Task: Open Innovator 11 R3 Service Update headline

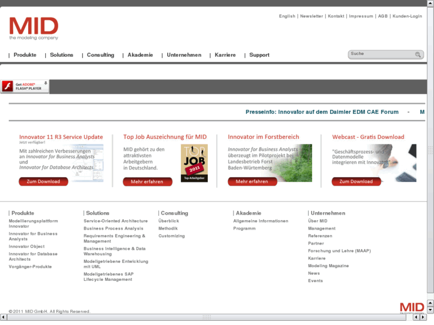Action: (61, 137)
